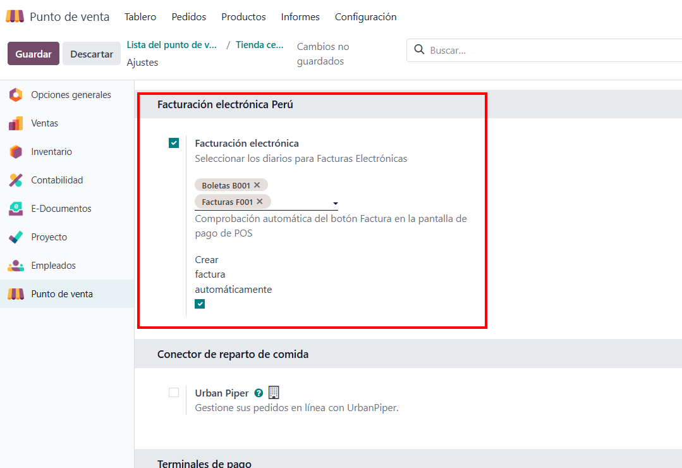
Task: Open the Configuración menu
Action: (x=365, y=17)
